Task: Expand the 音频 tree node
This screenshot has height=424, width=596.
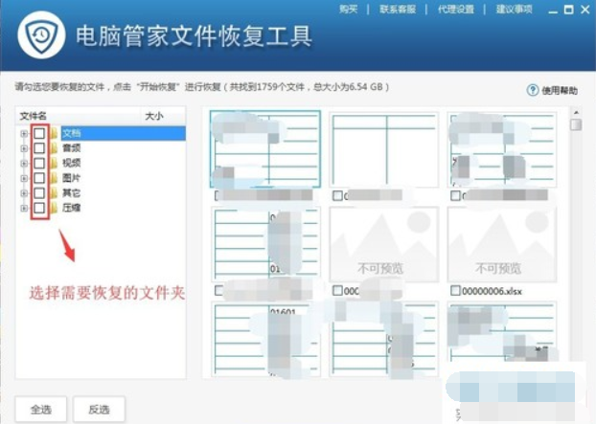Action: pyautogui.click(x=23, y=148)
